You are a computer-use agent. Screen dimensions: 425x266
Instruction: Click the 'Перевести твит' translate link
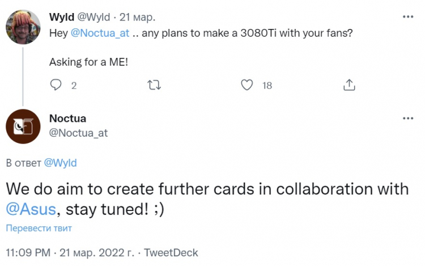click(39, 228)
